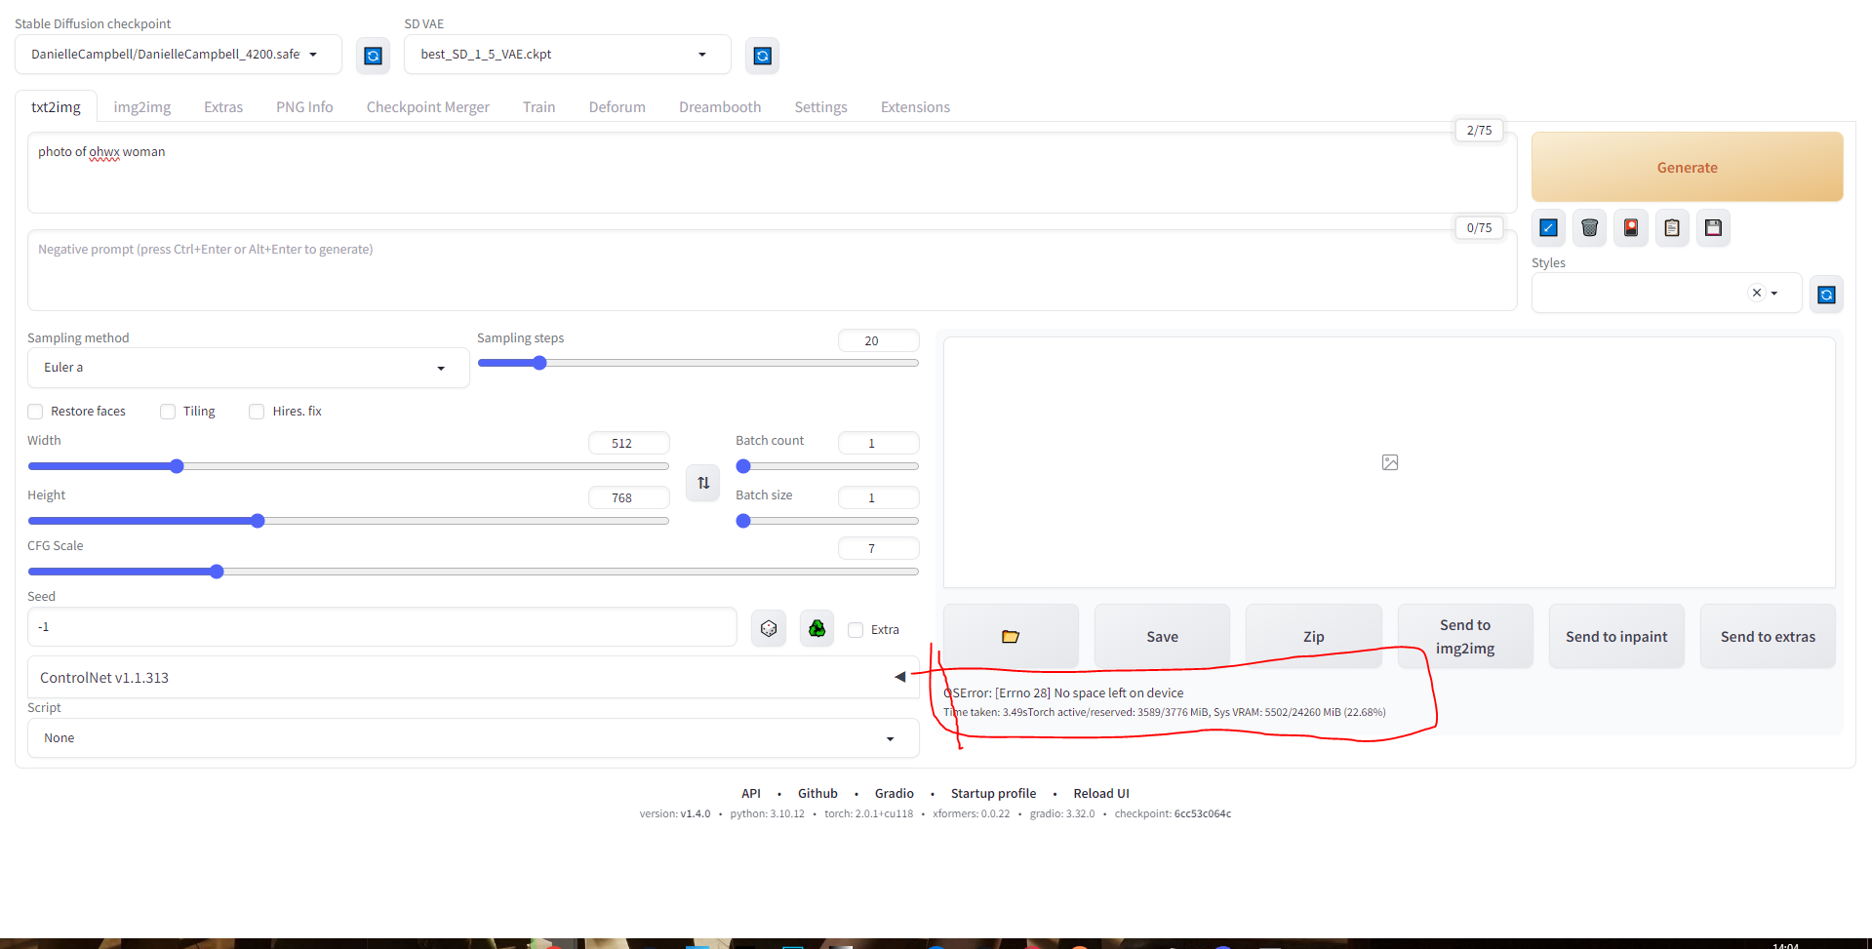Open the Dreambooth tab
This screenshot has width=1872, height=949.
coord(720,107)
